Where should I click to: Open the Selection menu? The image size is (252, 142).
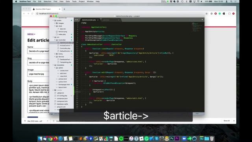pos(47,2)
